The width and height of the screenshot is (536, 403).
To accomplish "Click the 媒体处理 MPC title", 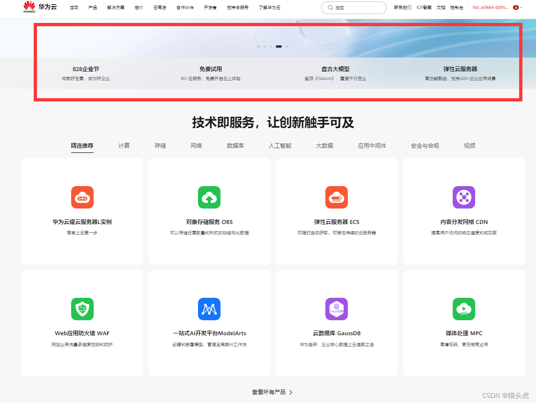I will [464, 333].
